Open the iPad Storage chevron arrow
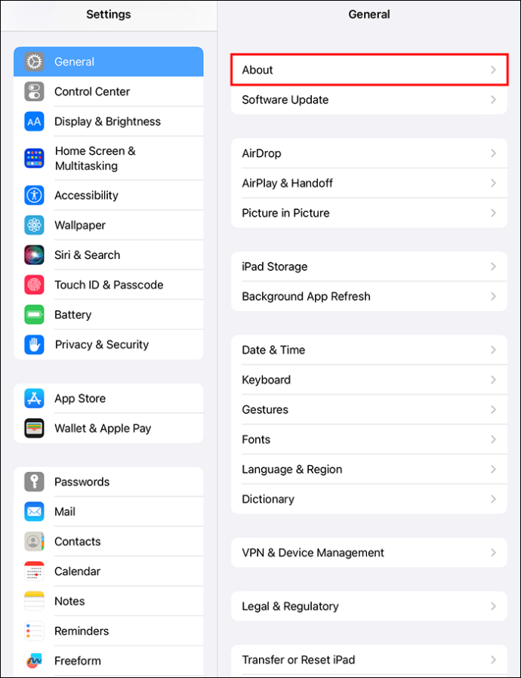This screenshot has width=521, height=678. pyautogui.click(x=493, y=267)
